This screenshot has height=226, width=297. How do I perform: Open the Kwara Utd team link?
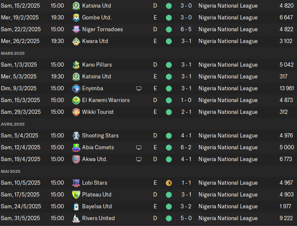click(x=95, y=41)
